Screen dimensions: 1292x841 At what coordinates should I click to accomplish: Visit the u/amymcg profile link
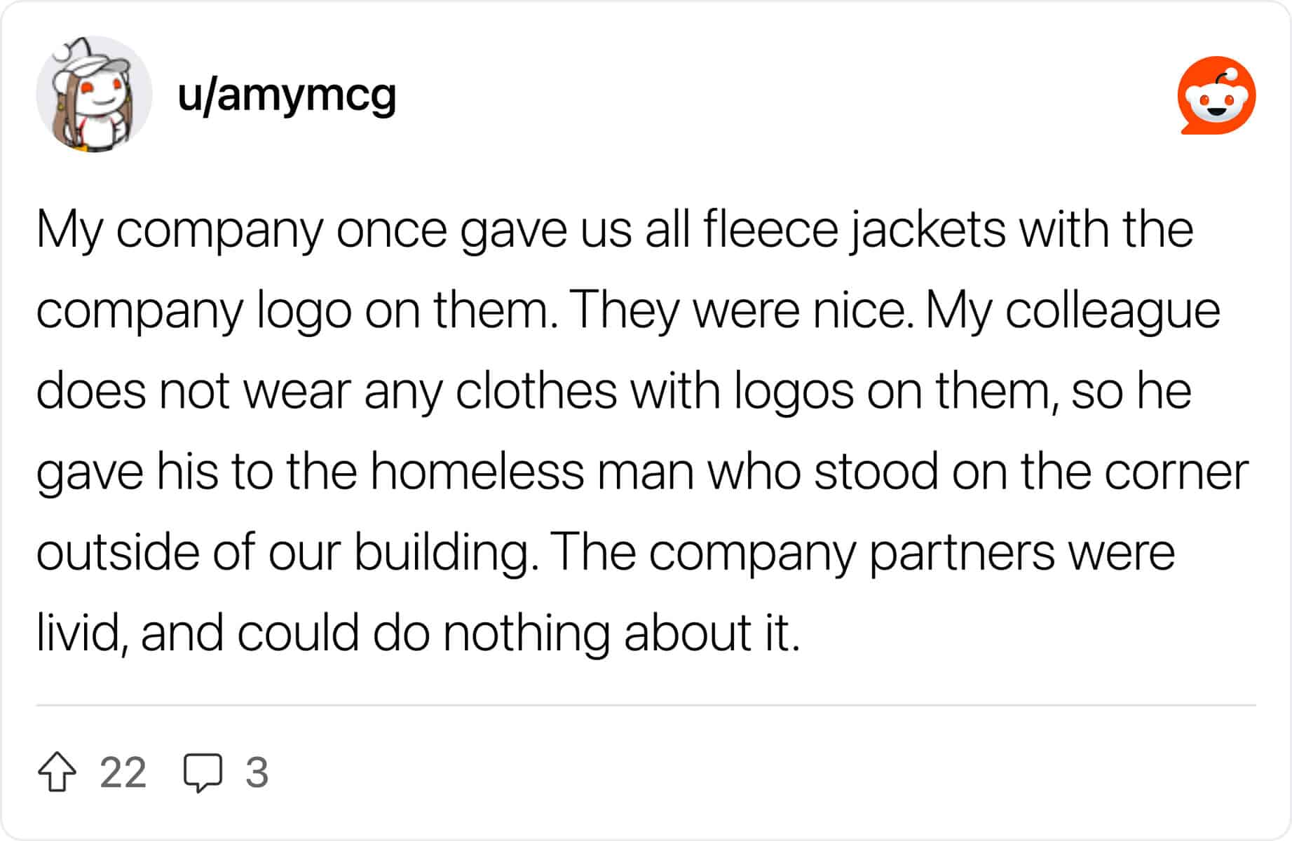click(x=287, y=95)
